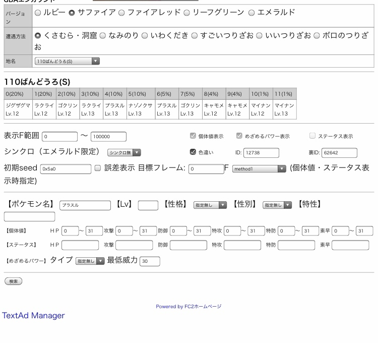This screenshot has width=378, height=343.
Task: Open the シンクロ無 synchronize dropdown
Action: coord(124,152)
